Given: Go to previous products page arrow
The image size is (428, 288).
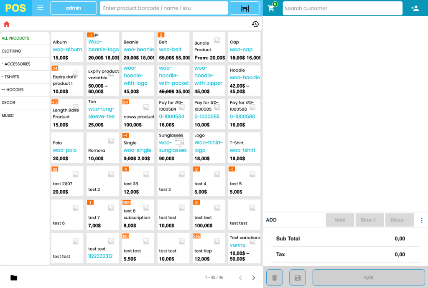Looking at the screenshot, I should (240, 278).
